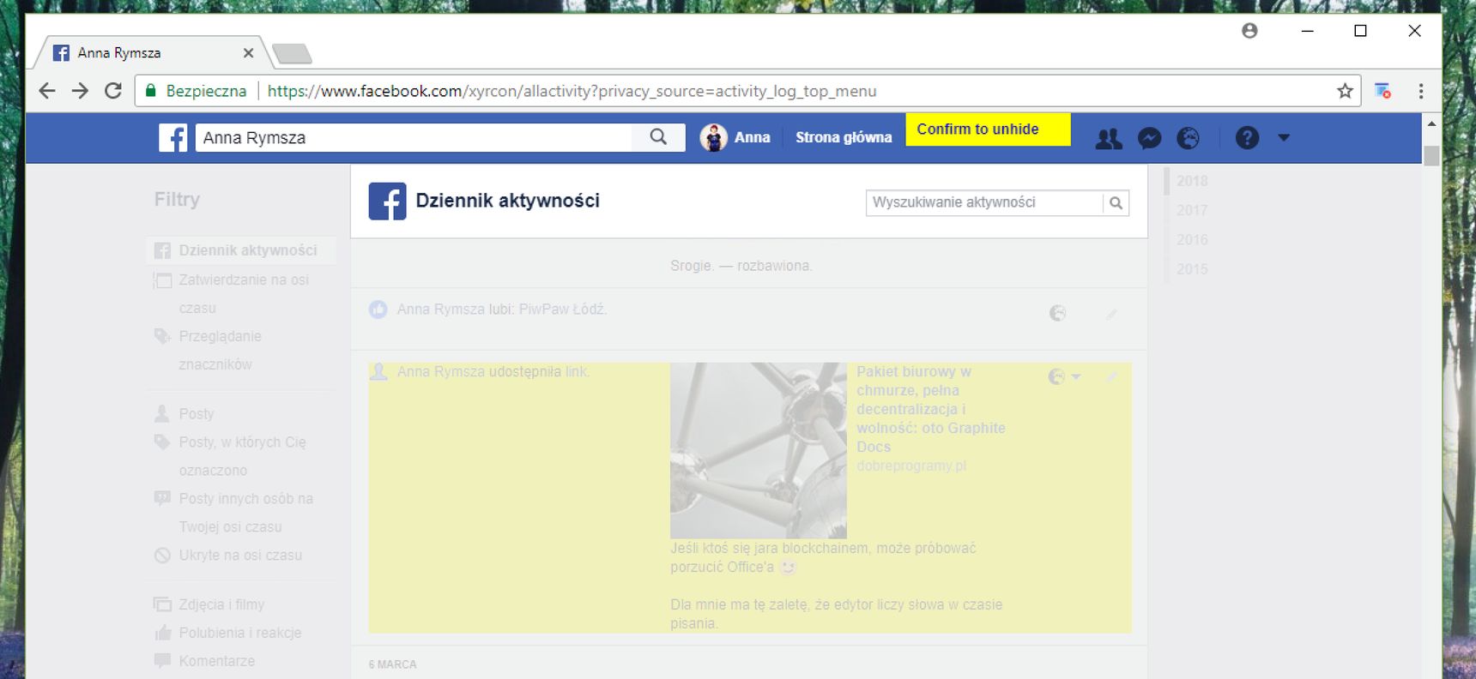
Task: Focus the Facebook search field with Anna Rymsza
Action: tap(414, 137)
